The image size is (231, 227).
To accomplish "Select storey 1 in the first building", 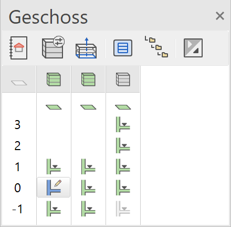I will point(54,166).
